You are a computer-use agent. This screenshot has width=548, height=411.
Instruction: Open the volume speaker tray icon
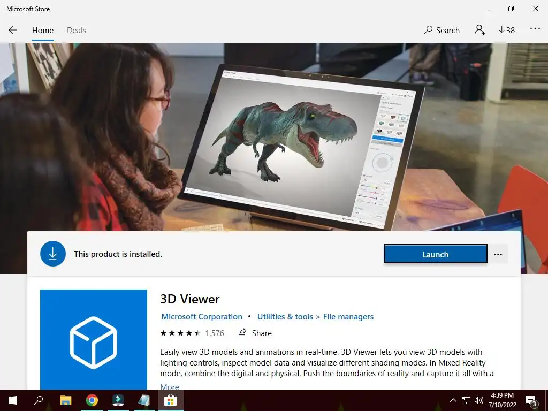[479, 400]
